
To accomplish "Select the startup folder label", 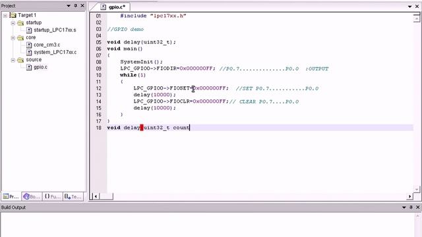I will click(34, 22).
